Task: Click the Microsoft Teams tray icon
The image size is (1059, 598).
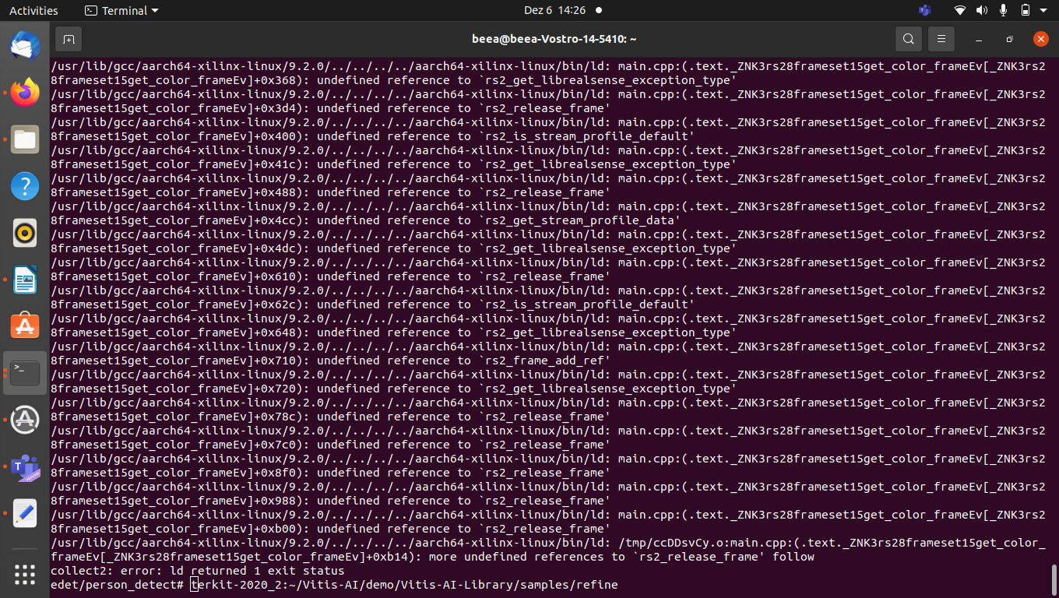Action: click(x=924, y=10)
